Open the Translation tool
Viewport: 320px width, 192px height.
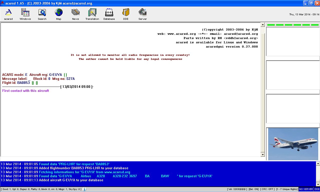[92, 14]
